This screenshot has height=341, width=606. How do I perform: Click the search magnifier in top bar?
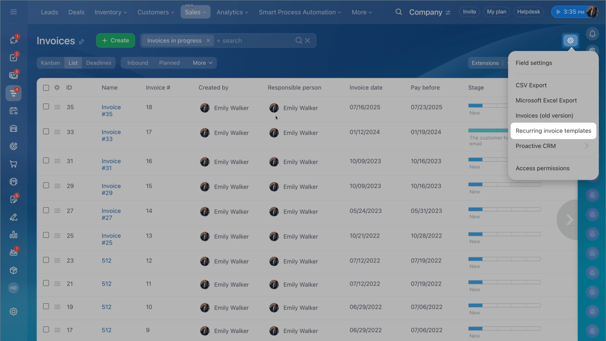(399, 12)
